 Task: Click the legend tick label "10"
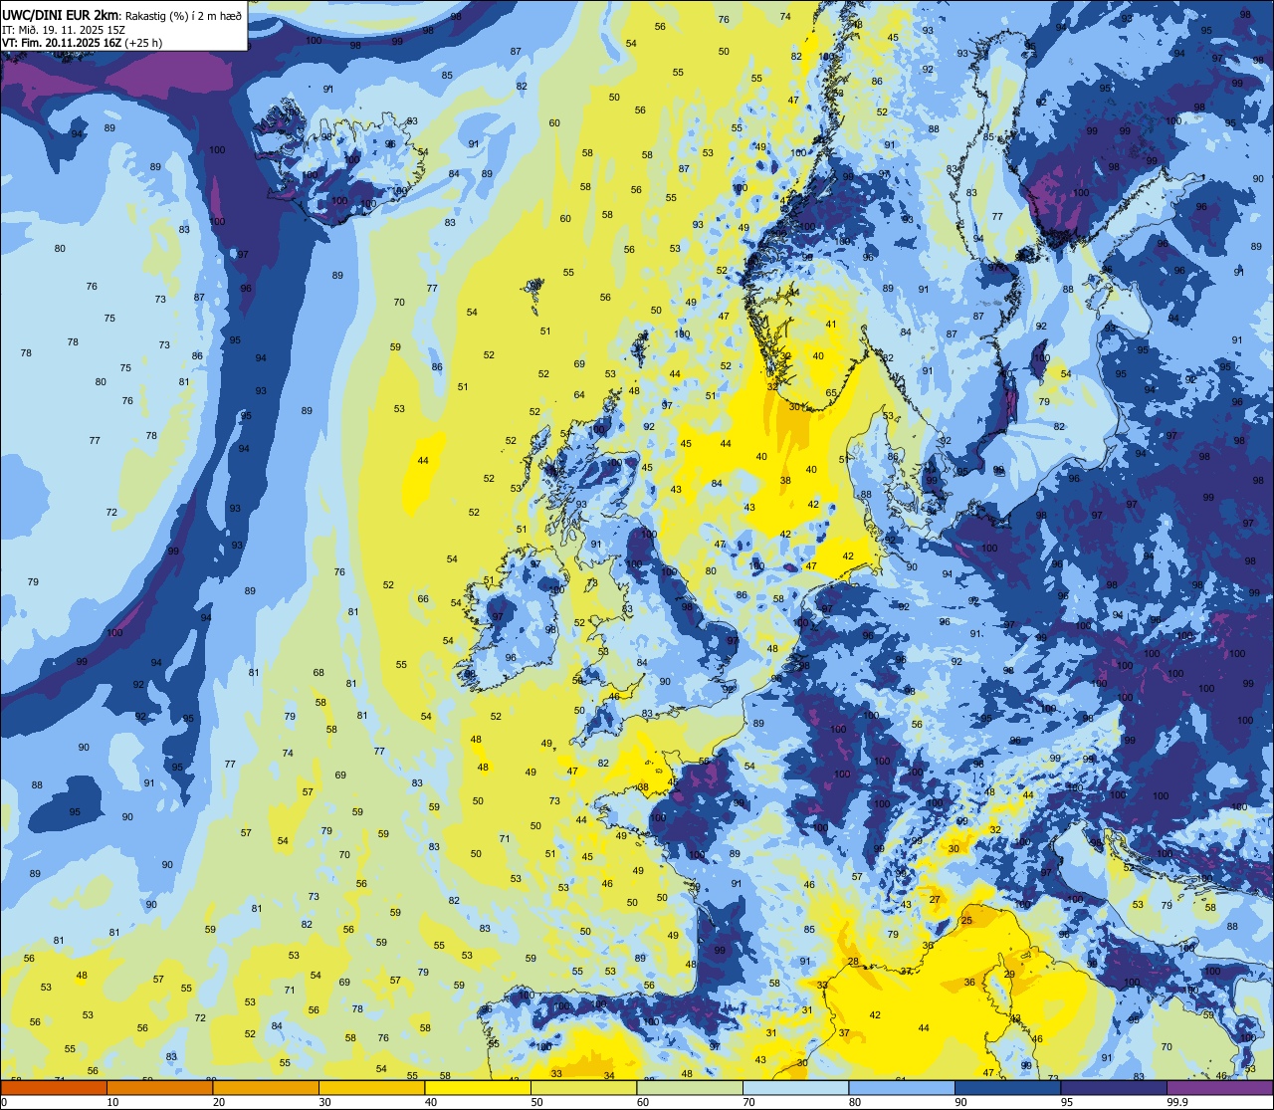click(112, 1102)
